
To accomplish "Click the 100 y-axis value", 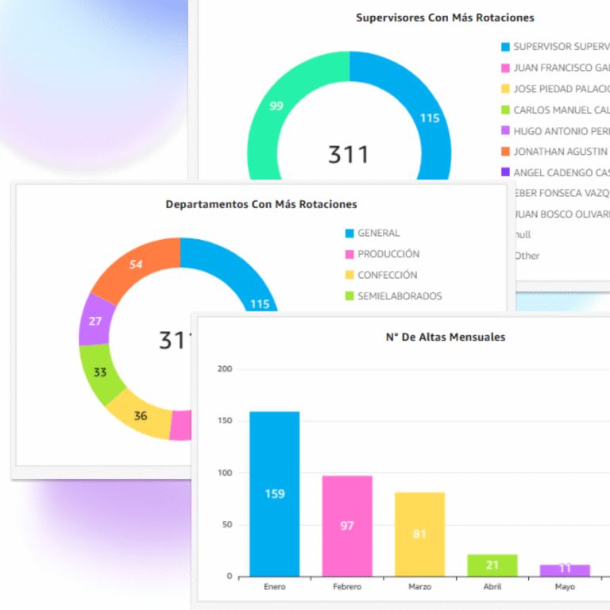I will click(x=225, y=473).
